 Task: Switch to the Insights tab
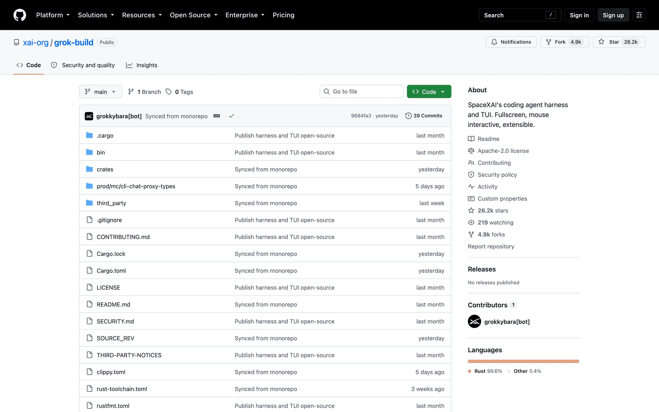(142, 65)
